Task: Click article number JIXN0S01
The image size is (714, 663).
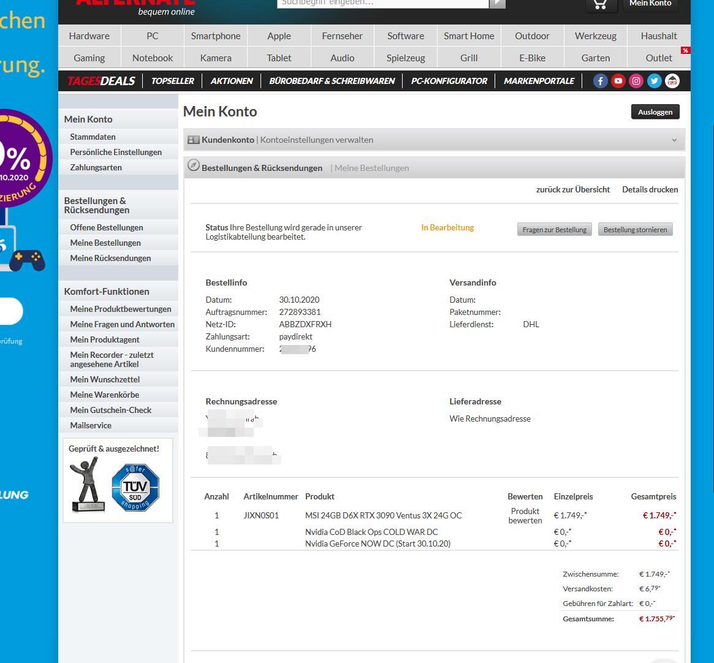Action: [261, 515]
